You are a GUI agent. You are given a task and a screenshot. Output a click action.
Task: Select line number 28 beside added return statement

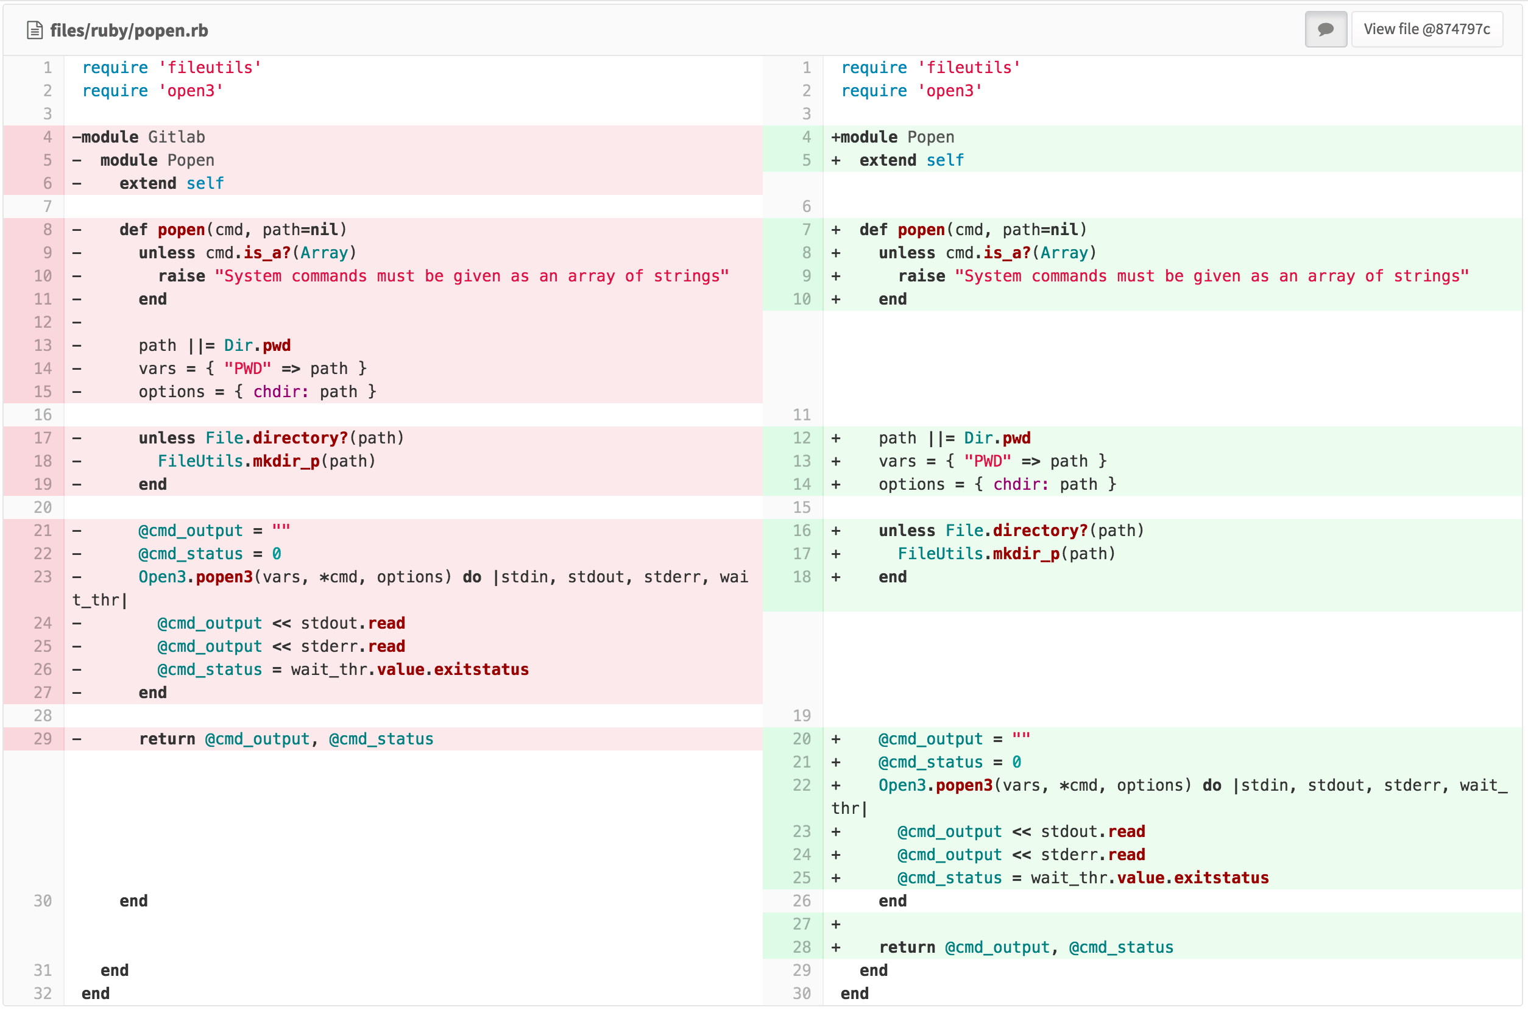pos(801,947)
